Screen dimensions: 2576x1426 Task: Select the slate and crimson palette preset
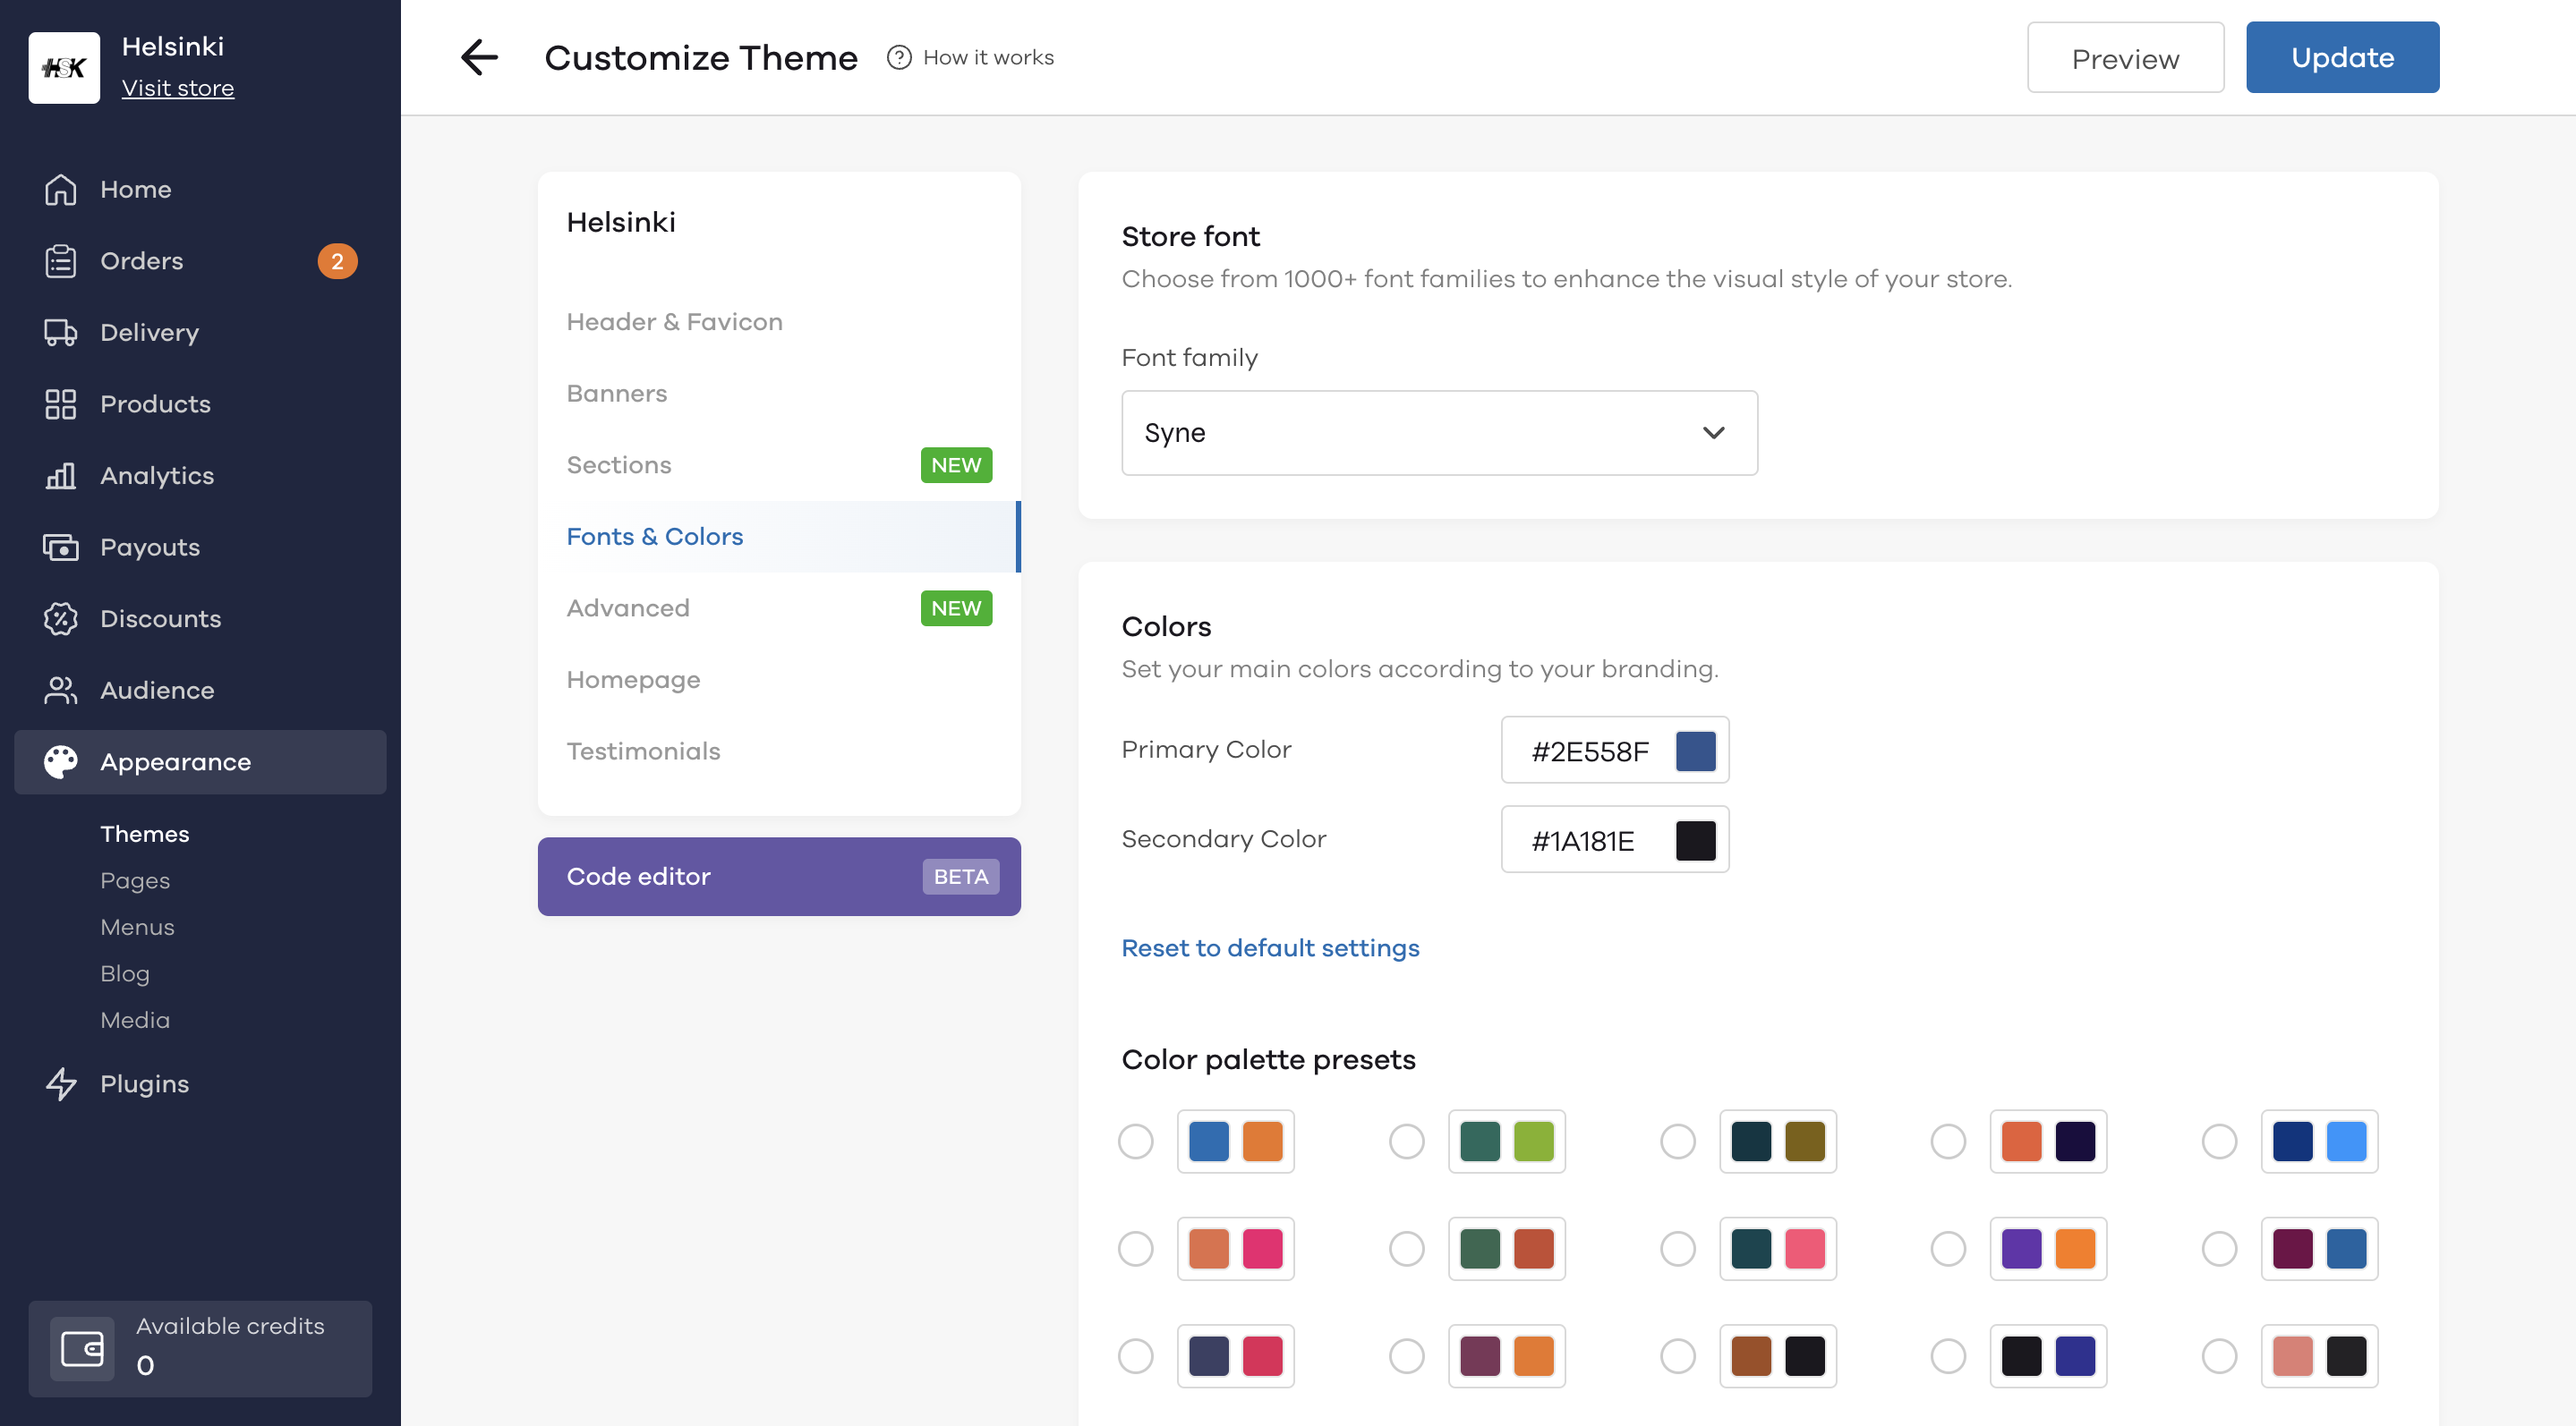click(1136, 1356)
